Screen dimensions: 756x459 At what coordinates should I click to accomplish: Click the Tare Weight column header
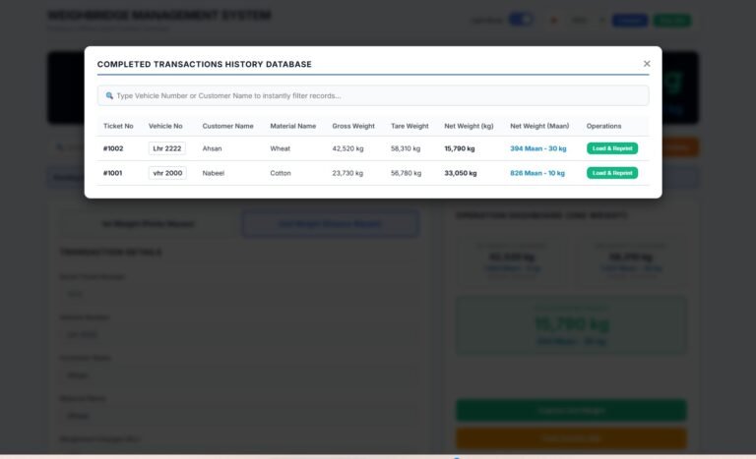409,126
